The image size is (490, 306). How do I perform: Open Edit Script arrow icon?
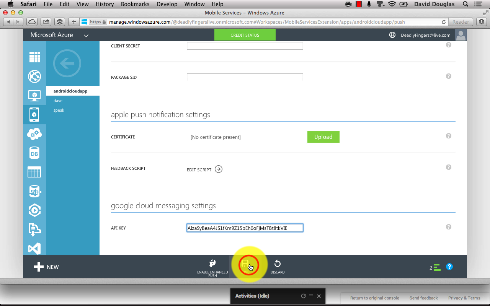tap(219, 169)
